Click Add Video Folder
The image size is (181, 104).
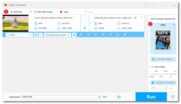coord(43,12)
